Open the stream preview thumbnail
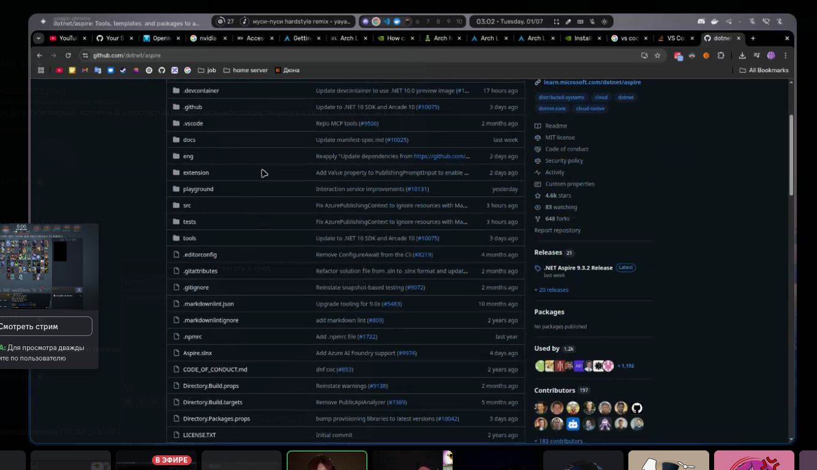Screen dimensions: 817x470 (49, 266)
